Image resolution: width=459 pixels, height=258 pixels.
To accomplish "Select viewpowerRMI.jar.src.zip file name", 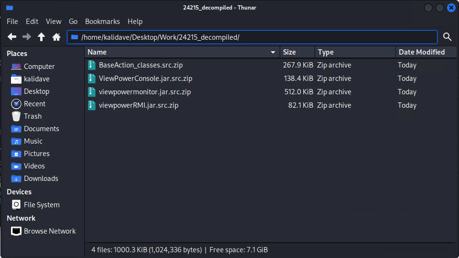I will point(139,105).
